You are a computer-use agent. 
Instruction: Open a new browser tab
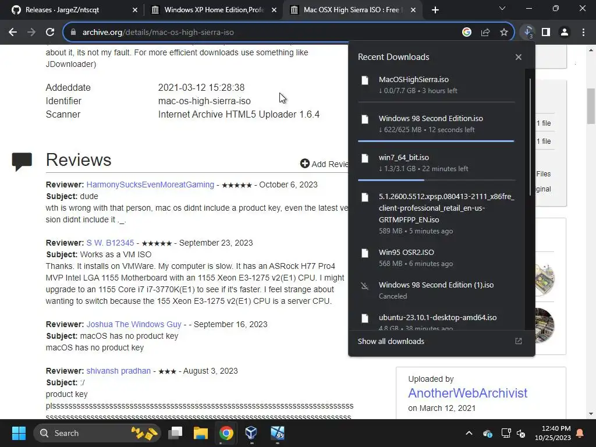coord(435,10)
